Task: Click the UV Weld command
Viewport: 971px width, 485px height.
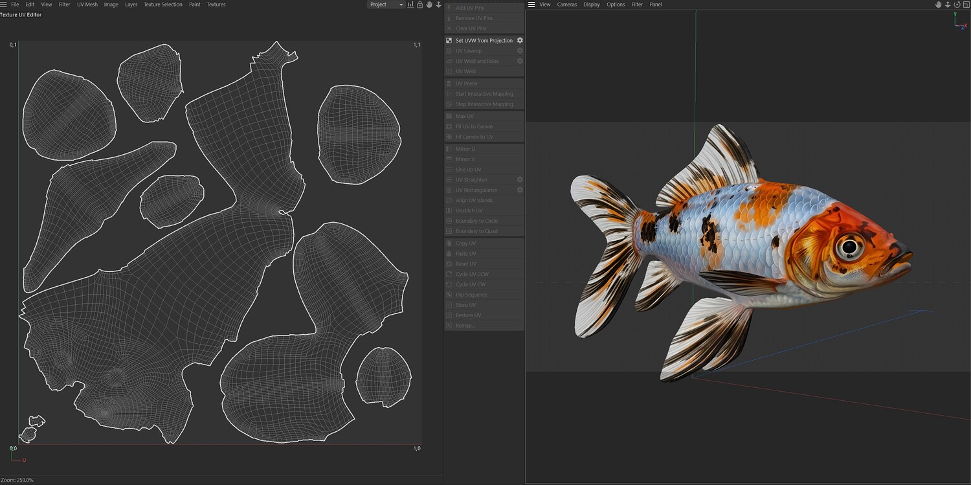Action: [x=484, y=71]
